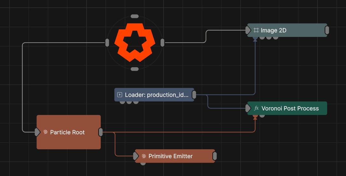Click the Voronoi Post Process input arrow port
346x176 pixels.
pos(248,108)
